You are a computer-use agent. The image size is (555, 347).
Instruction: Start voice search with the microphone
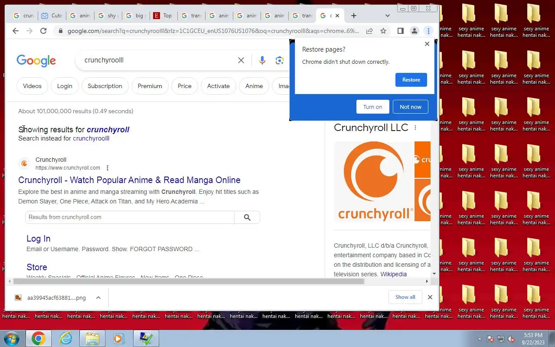(262, 60)
